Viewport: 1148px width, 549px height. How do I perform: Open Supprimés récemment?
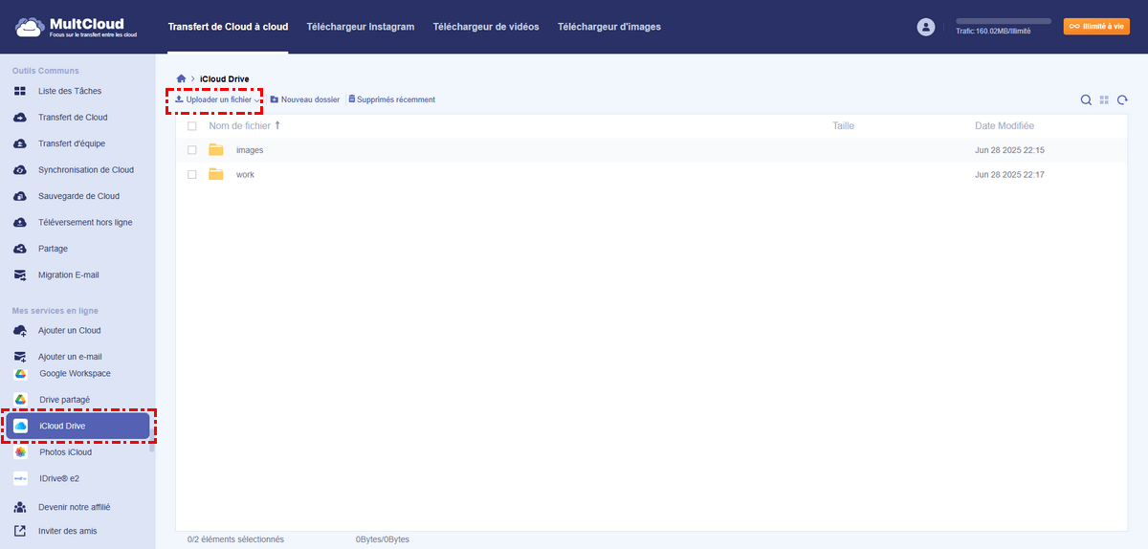click(x=391, y=99)
